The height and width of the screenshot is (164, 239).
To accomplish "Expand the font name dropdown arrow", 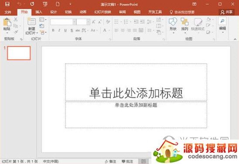I will [x=75, y=22].
